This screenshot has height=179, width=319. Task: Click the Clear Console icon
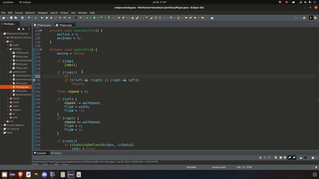point(276,158)
